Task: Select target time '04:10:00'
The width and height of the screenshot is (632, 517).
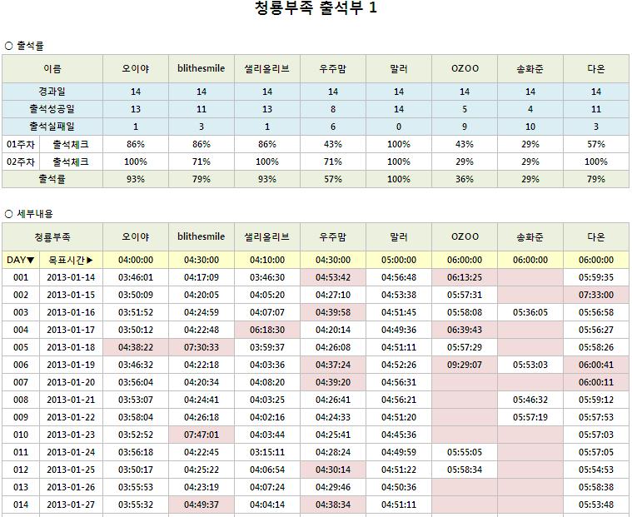Action: tap(267, 260)
